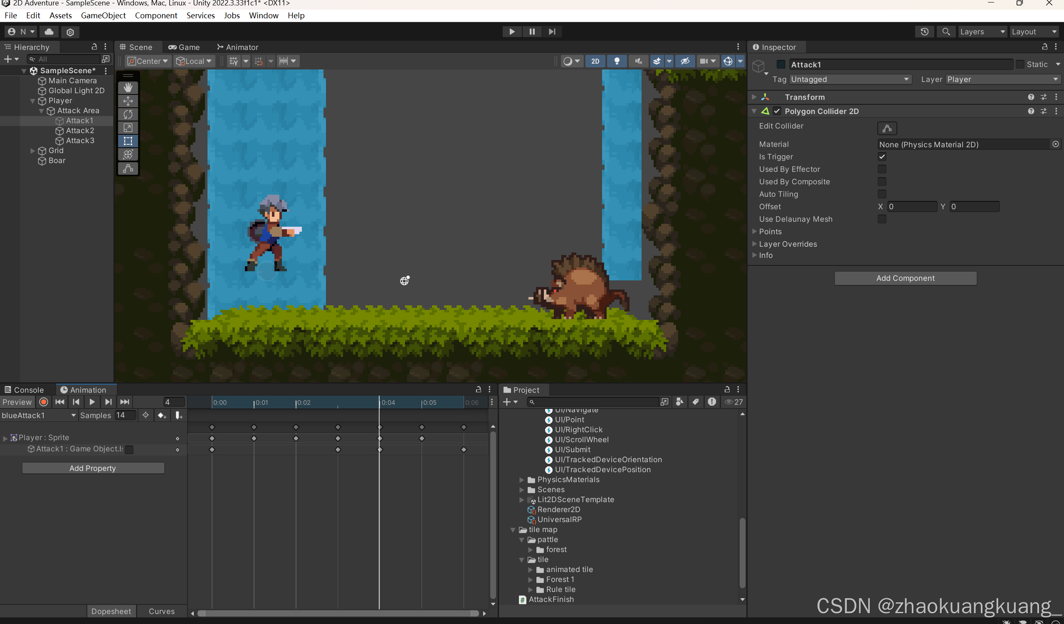Viewport: 1064px width, 624px height.
Task: Select the Scale tool
Action: 128,128
